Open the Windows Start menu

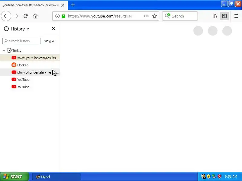pyautogui.click(x=14, y=176)
